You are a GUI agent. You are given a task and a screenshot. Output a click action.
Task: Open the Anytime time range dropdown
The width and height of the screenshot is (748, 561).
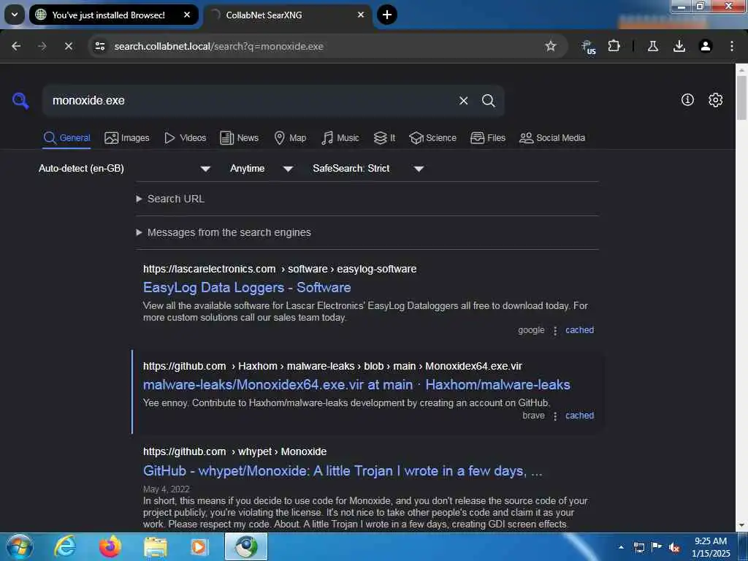(262, 169)
